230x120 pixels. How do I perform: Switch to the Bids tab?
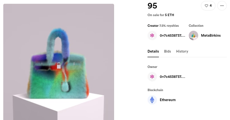click(167, 51)
